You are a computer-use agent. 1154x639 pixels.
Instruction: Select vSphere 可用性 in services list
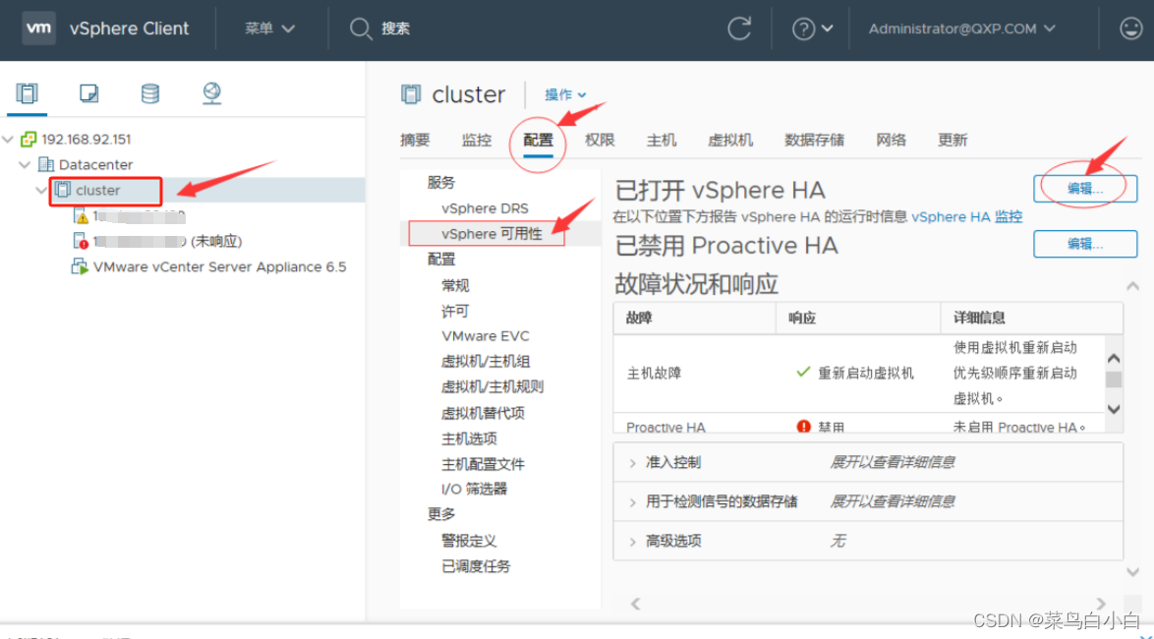pos(491,233)
